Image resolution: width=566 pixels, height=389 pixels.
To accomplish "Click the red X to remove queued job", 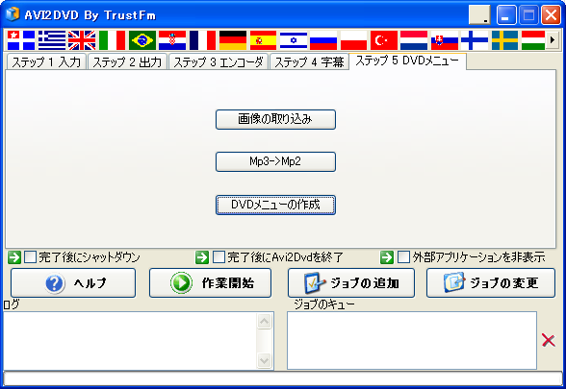I will click(549, 340).
